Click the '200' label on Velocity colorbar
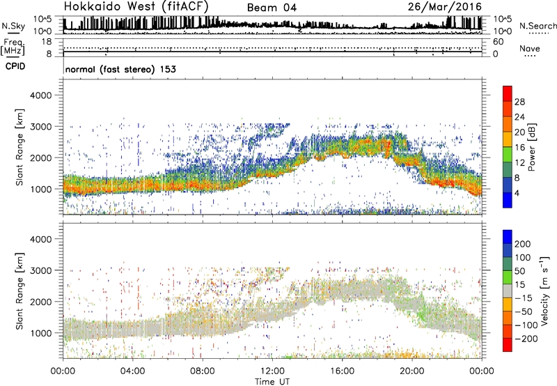The height and width of the screenshot is (386, 557). 522,244
